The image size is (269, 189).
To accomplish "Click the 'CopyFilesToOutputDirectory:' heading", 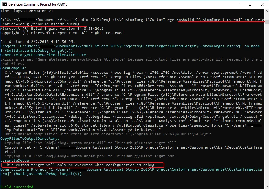I will pyautogui.click(x=30, y=139).
